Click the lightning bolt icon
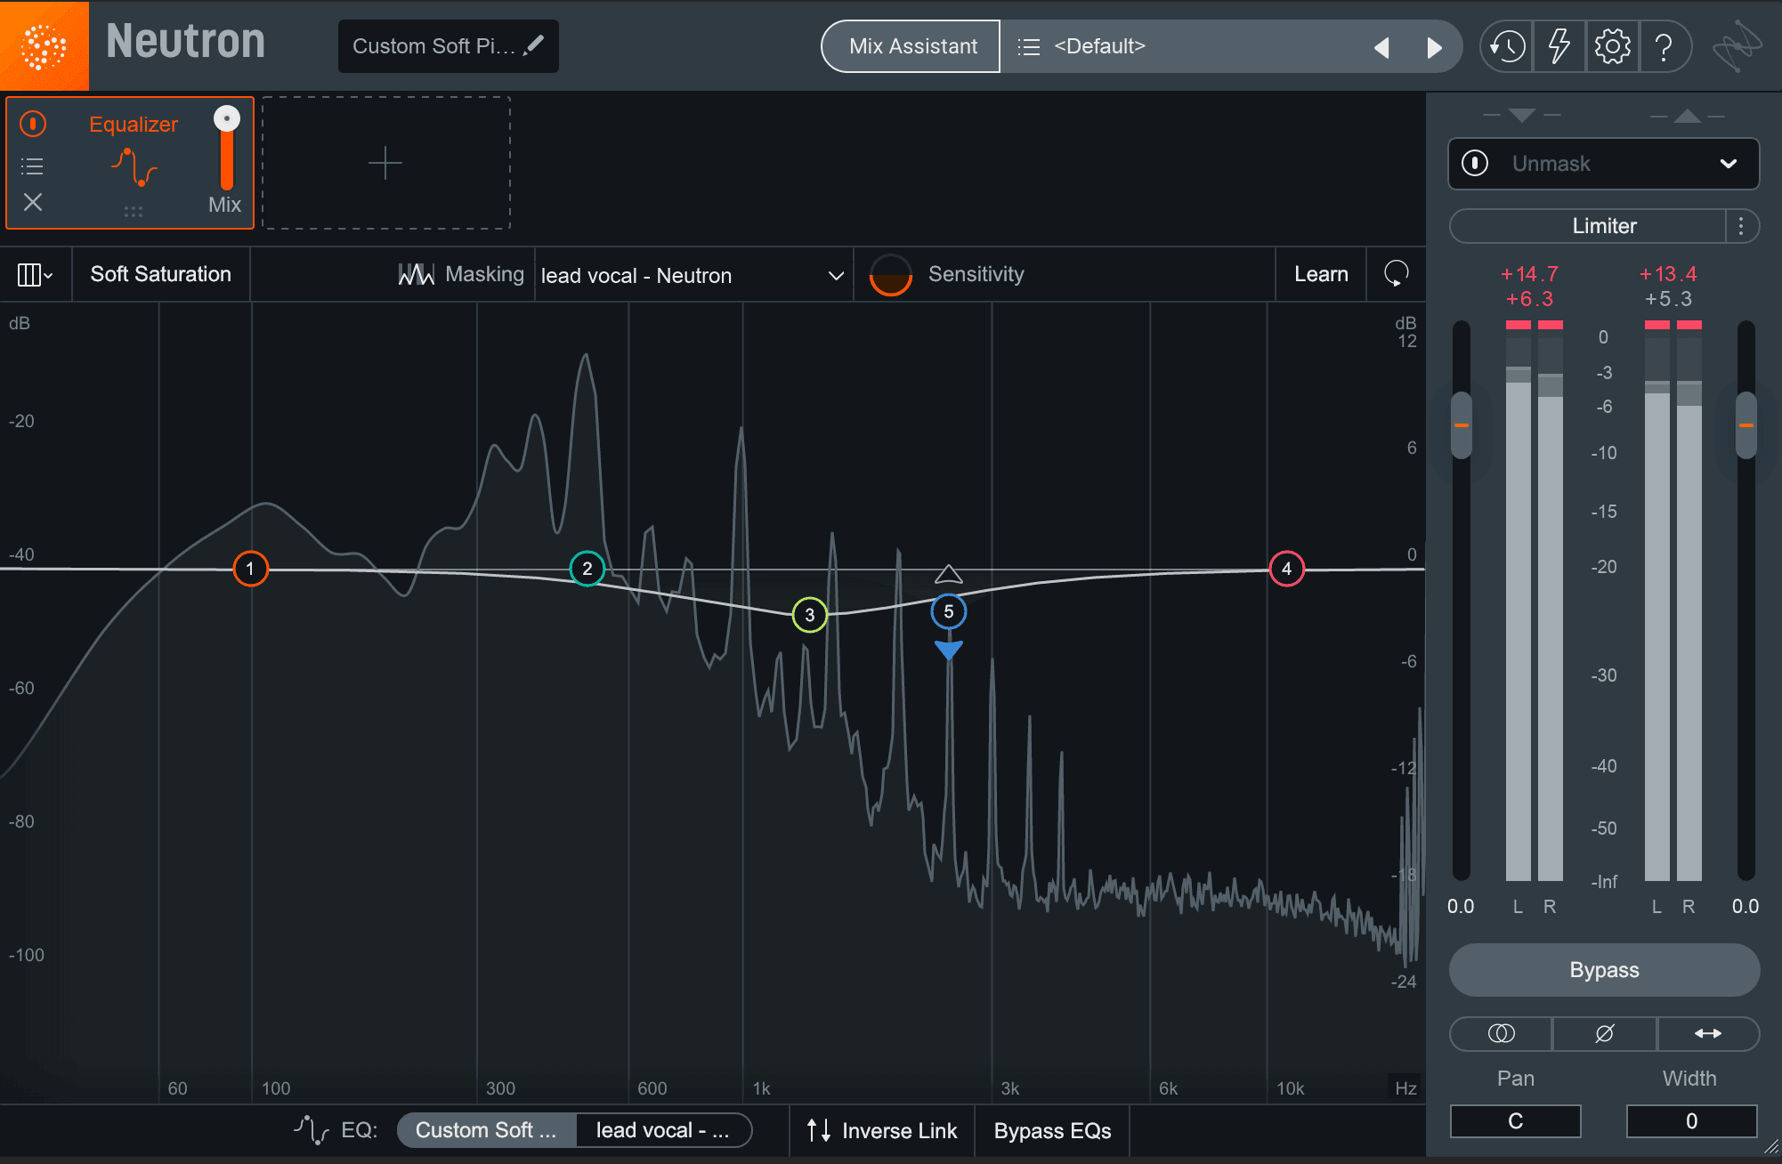 pos(1559,46)
